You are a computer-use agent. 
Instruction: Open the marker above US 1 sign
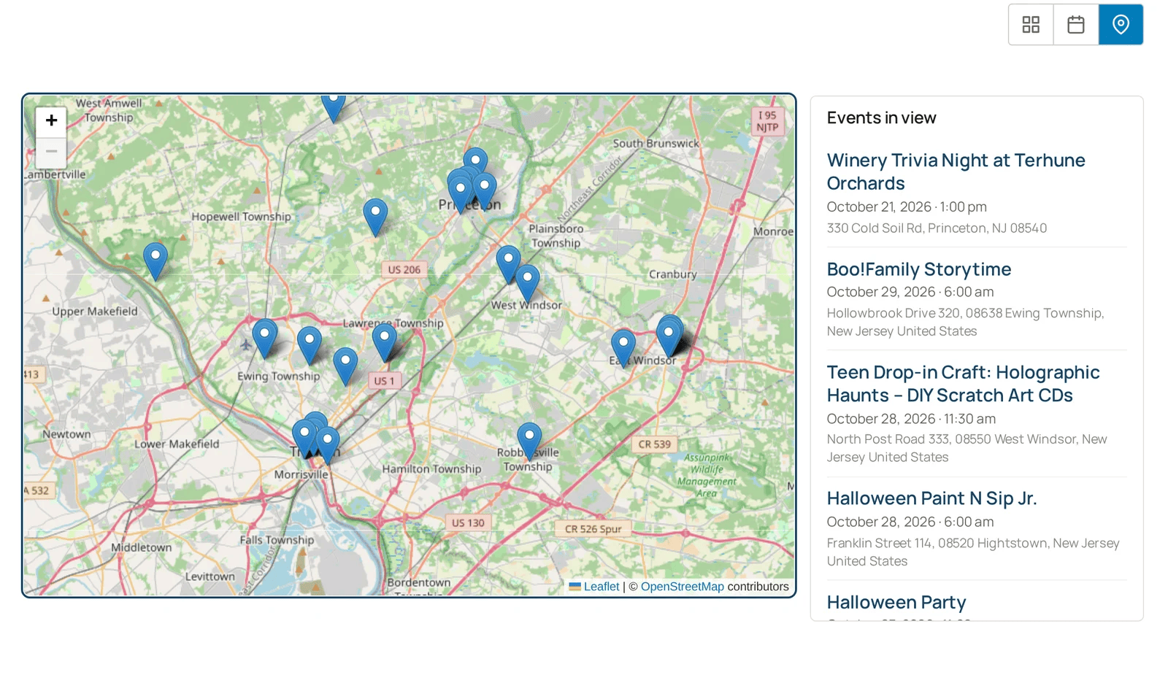click(x=385, y=342)
